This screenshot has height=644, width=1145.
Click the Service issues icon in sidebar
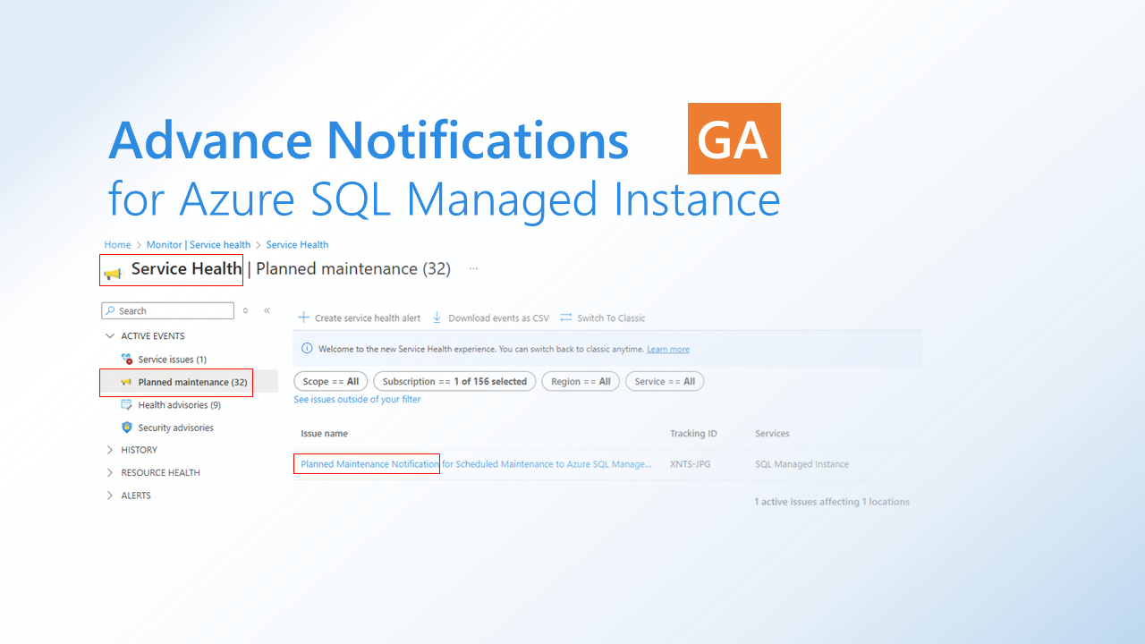pyautogui.click(x=125, y=359)
